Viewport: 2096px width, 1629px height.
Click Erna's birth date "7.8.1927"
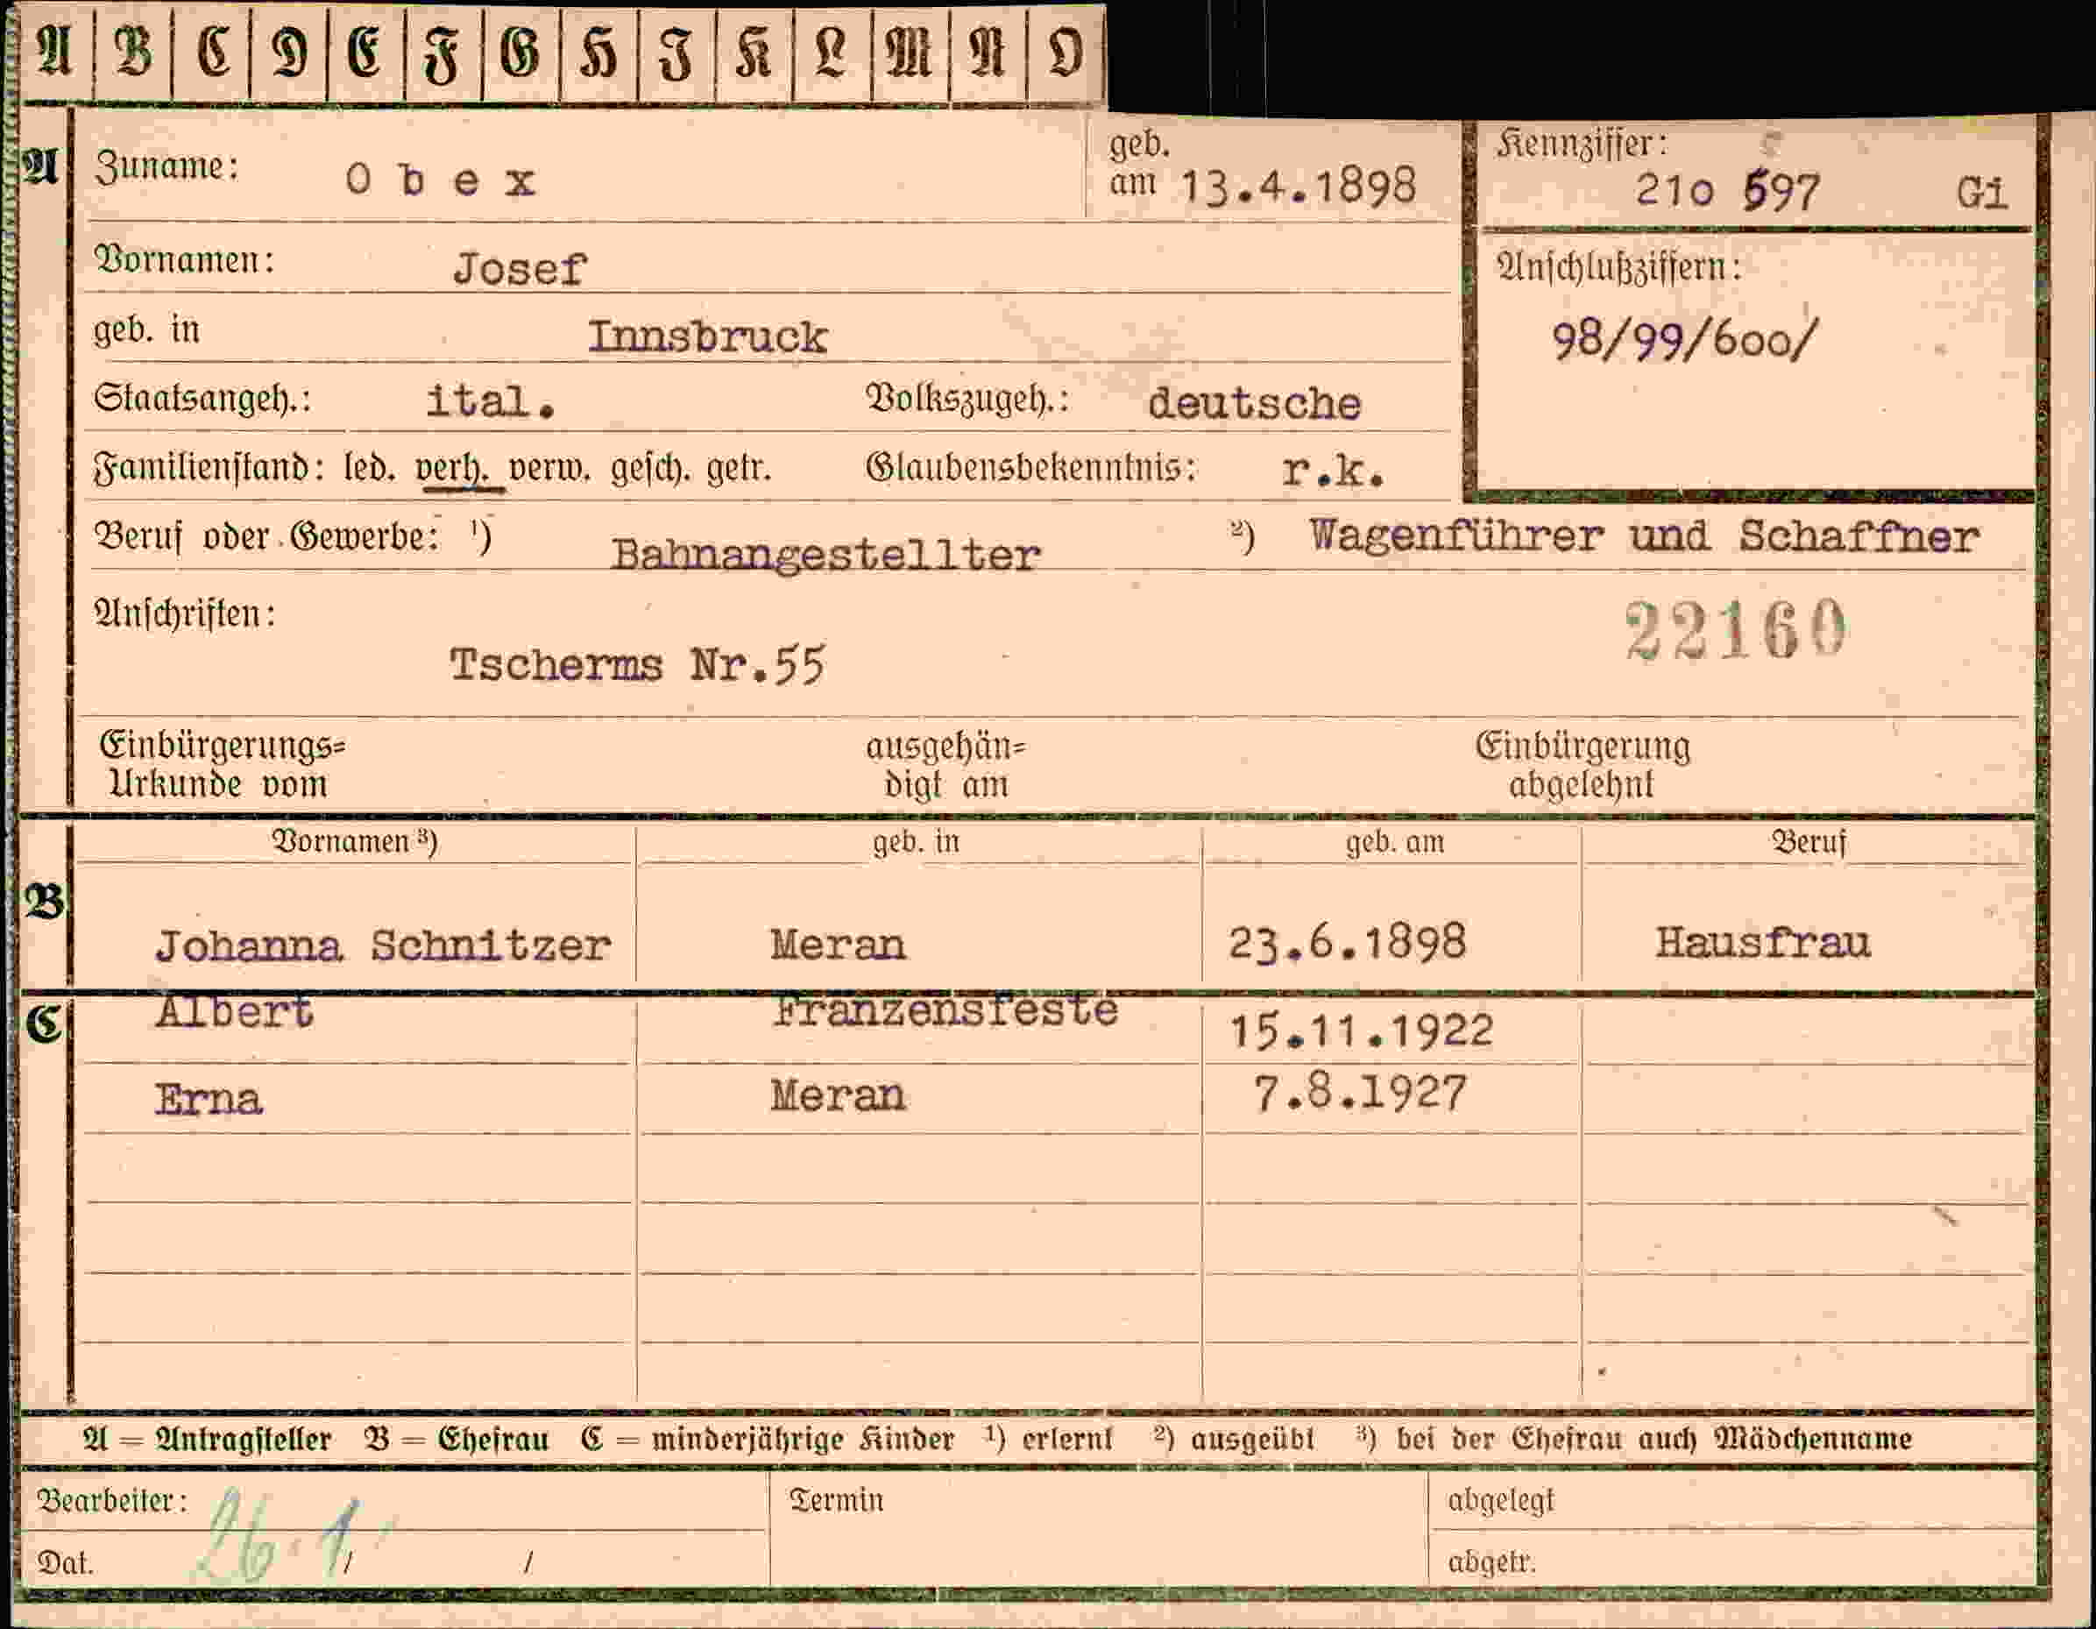1361,1093
